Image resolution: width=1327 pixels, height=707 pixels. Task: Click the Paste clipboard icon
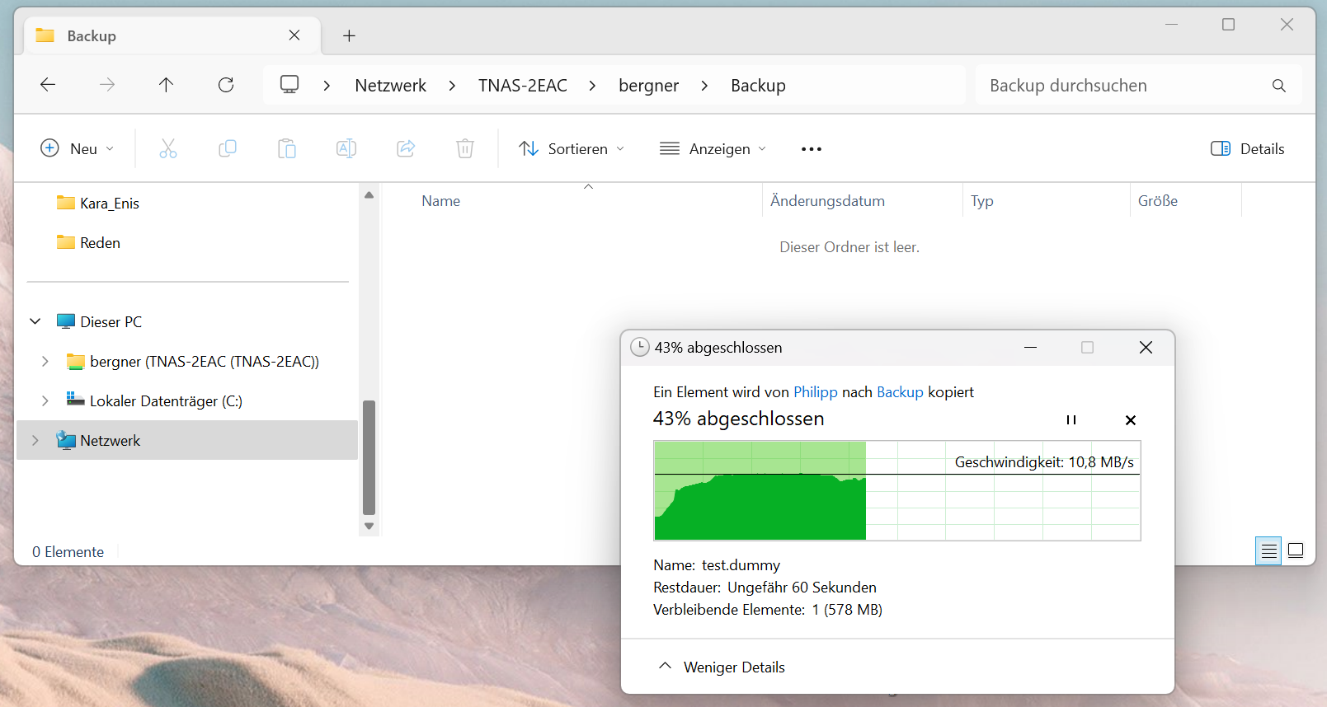coord(287,148)
